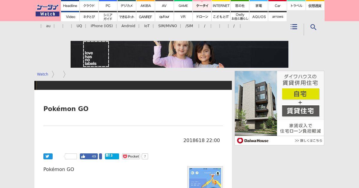Viewport: 359px width, 188px height.
Task: Go to the SIM/MVNO category link
Action: 168,26
